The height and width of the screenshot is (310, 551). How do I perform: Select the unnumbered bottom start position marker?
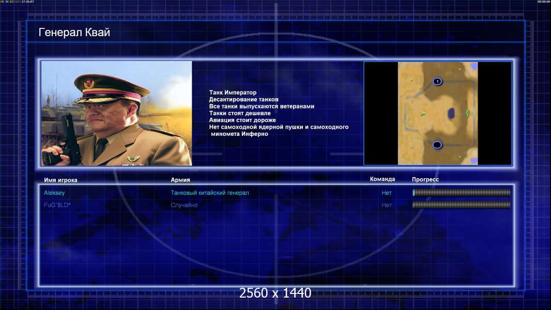437,145
